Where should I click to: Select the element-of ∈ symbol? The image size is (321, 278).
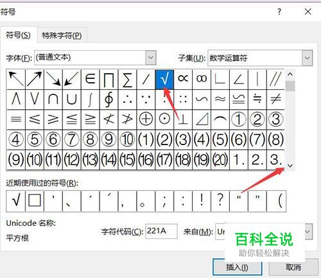pos(90,79)
